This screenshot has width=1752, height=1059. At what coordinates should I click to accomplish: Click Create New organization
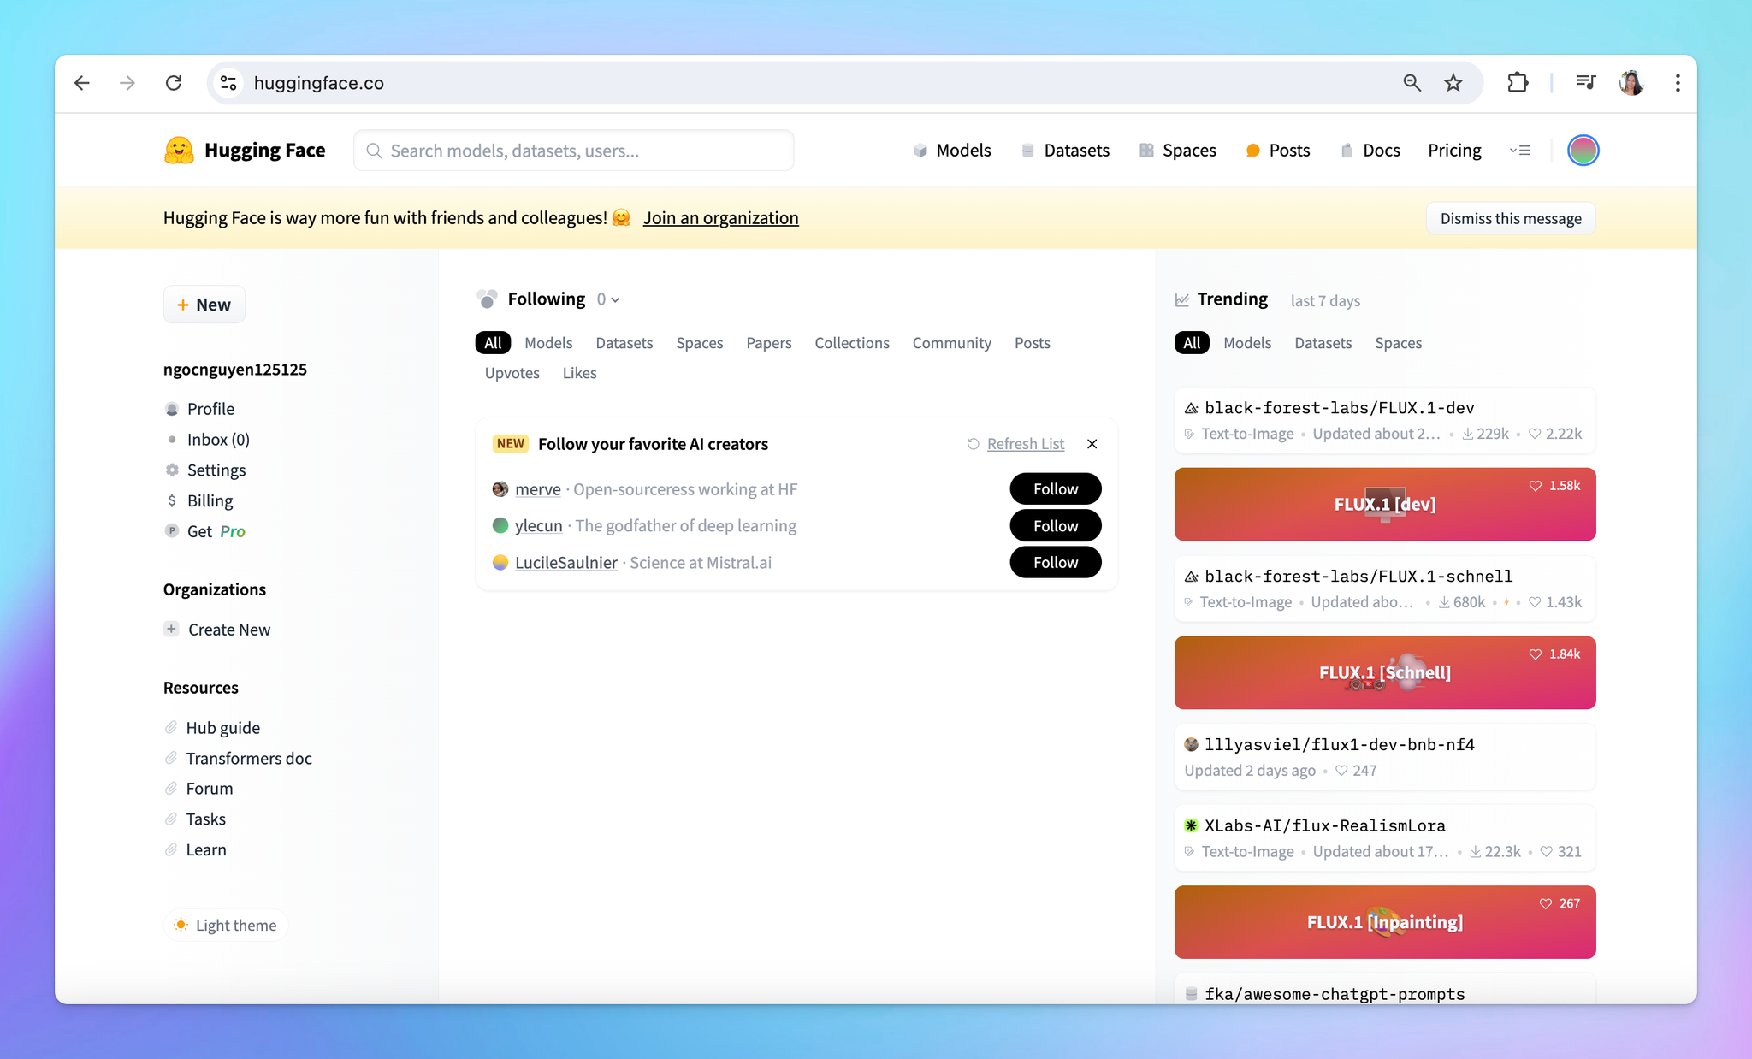tap(228, 630)
